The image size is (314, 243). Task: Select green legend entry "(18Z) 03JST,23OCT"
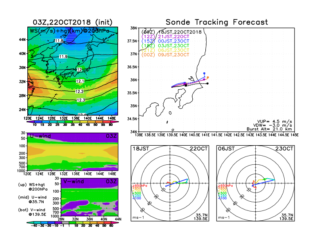(x=165, y=46)
